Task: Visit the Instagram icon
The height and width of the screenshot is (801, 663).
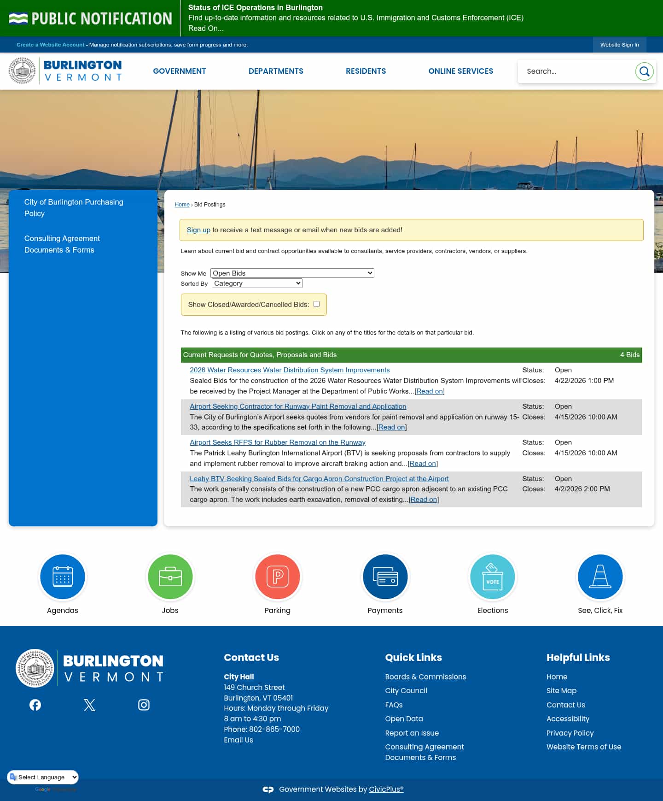Action: tap(144, 705)
